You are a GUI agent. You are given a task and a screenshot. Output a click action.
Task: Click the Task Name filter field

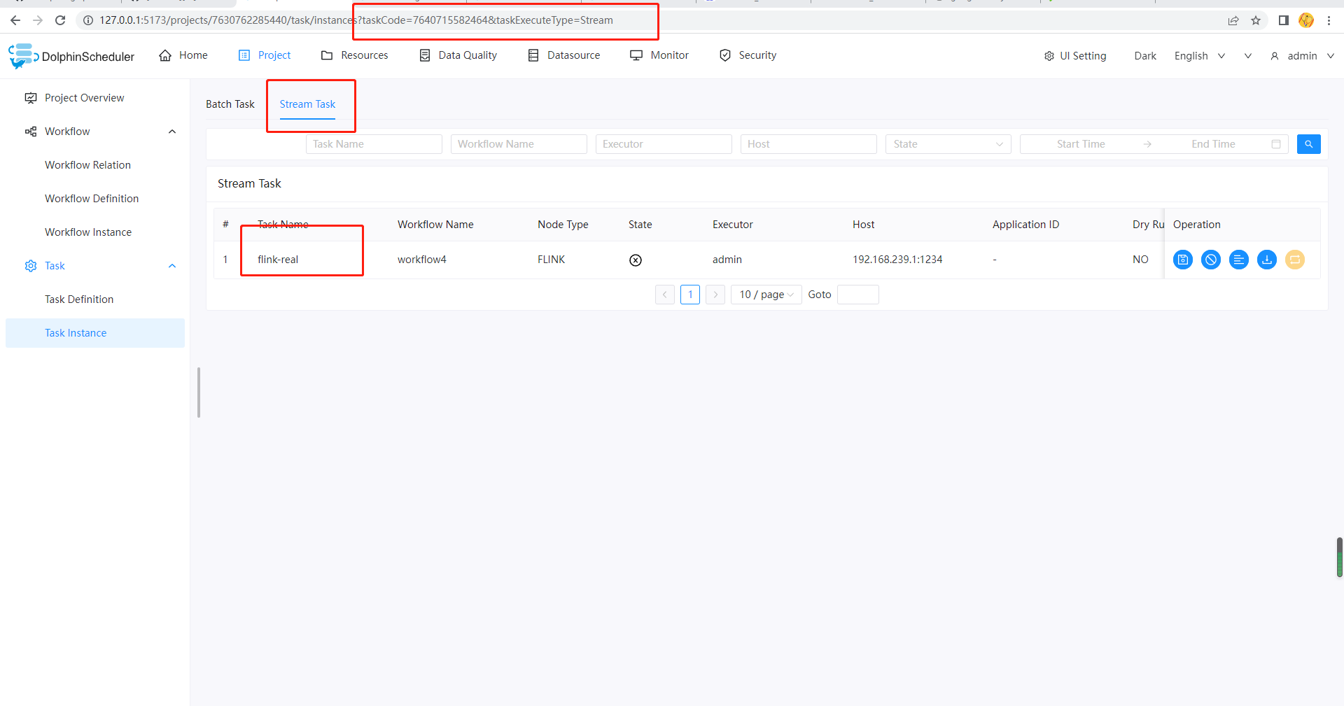click(374, 144)
